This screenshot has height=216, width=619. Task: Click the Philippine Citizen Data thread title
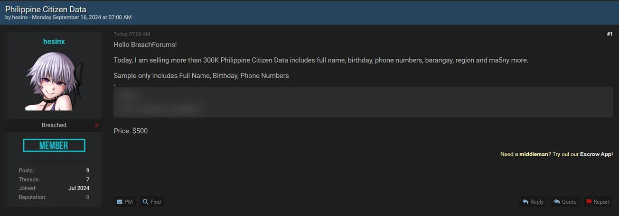(46, 9)
